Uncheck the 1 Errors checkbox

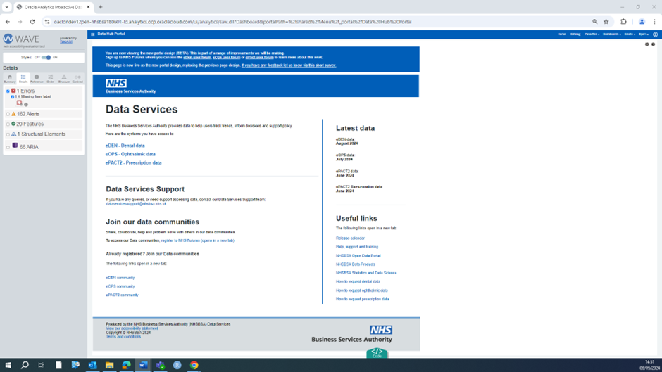tap(8, 91)
